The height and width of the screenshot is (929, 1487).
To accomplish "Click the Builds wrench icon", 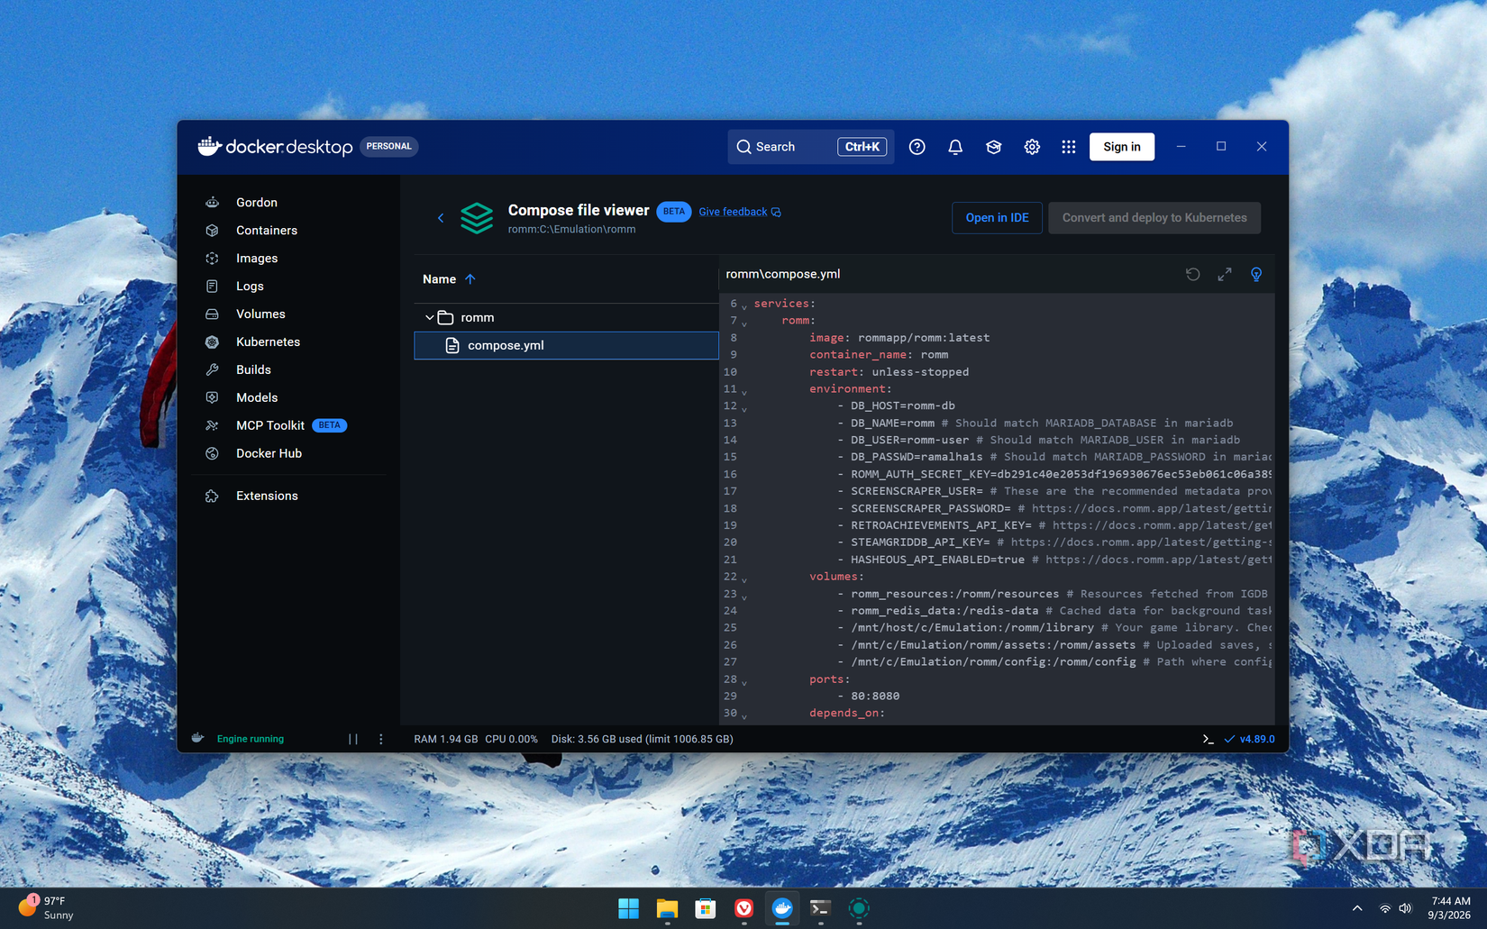I will (212, 369).
